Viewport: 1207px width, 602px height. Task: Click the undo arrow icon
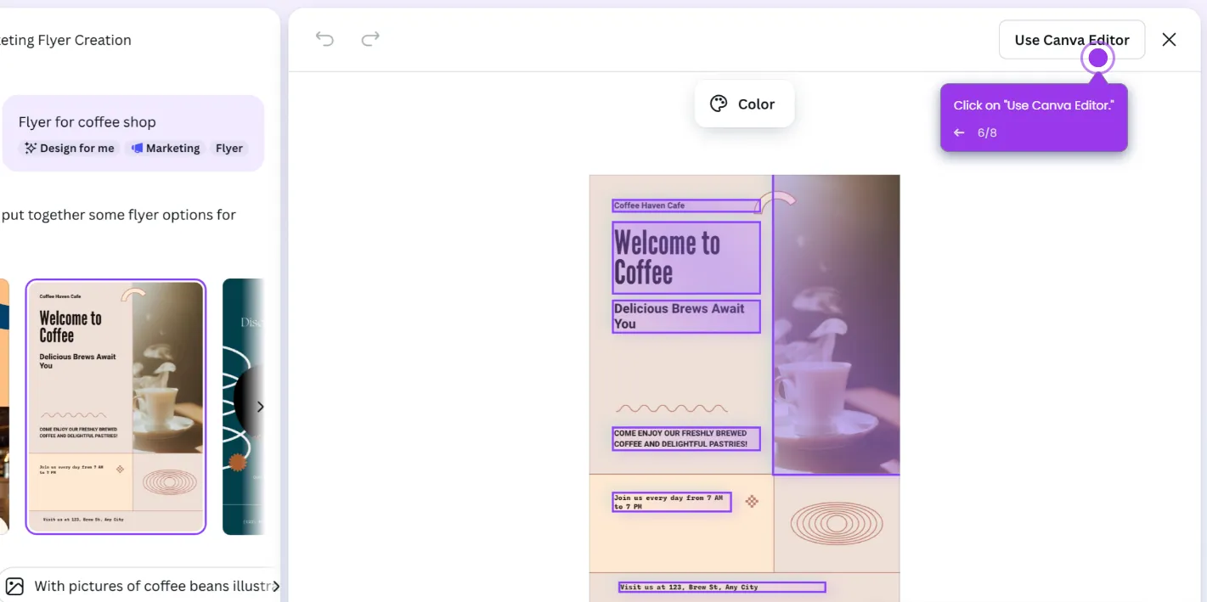coord(324,39)
